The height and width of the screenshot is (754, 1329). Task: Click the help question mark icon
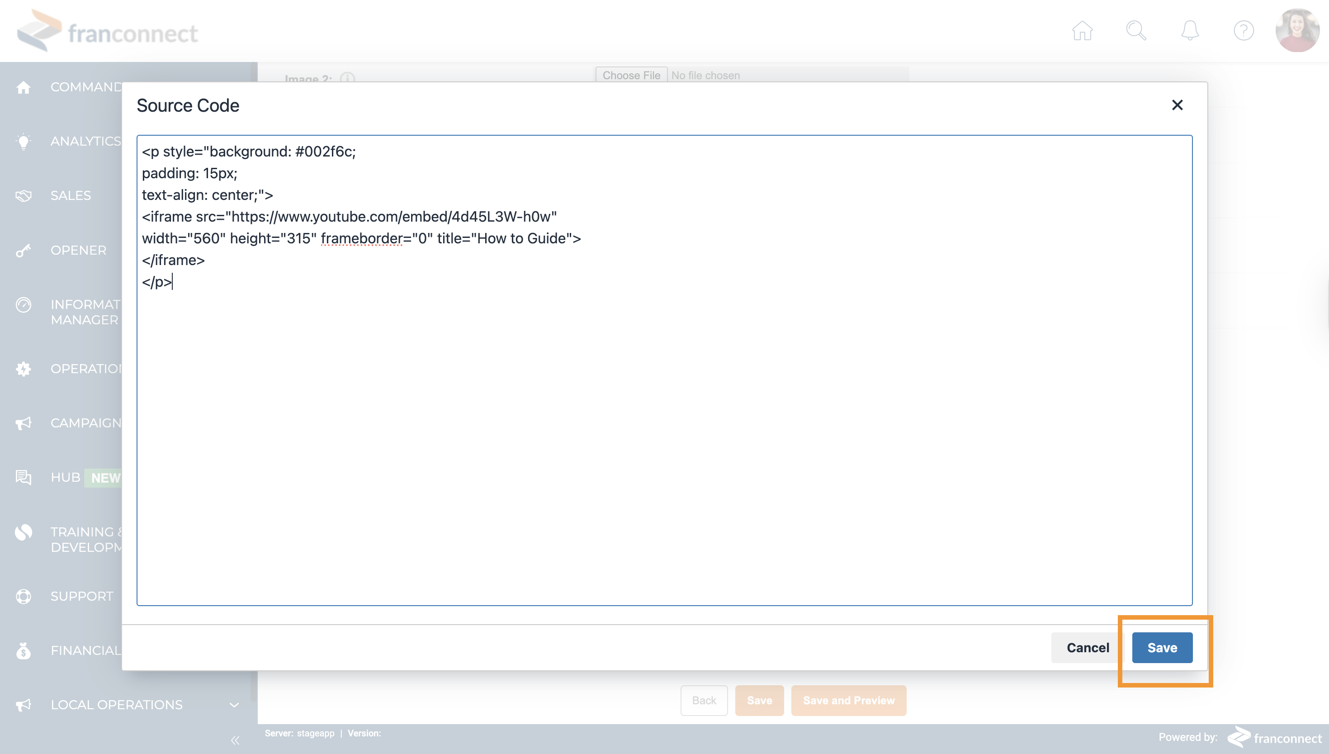[1243, 31]
